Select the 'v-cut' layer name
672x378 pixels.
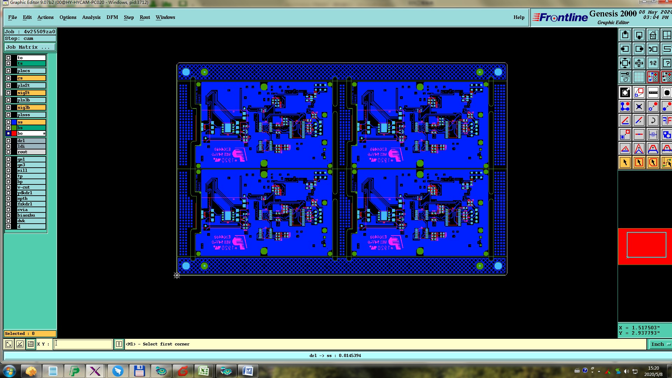click(x=31, y=187)
